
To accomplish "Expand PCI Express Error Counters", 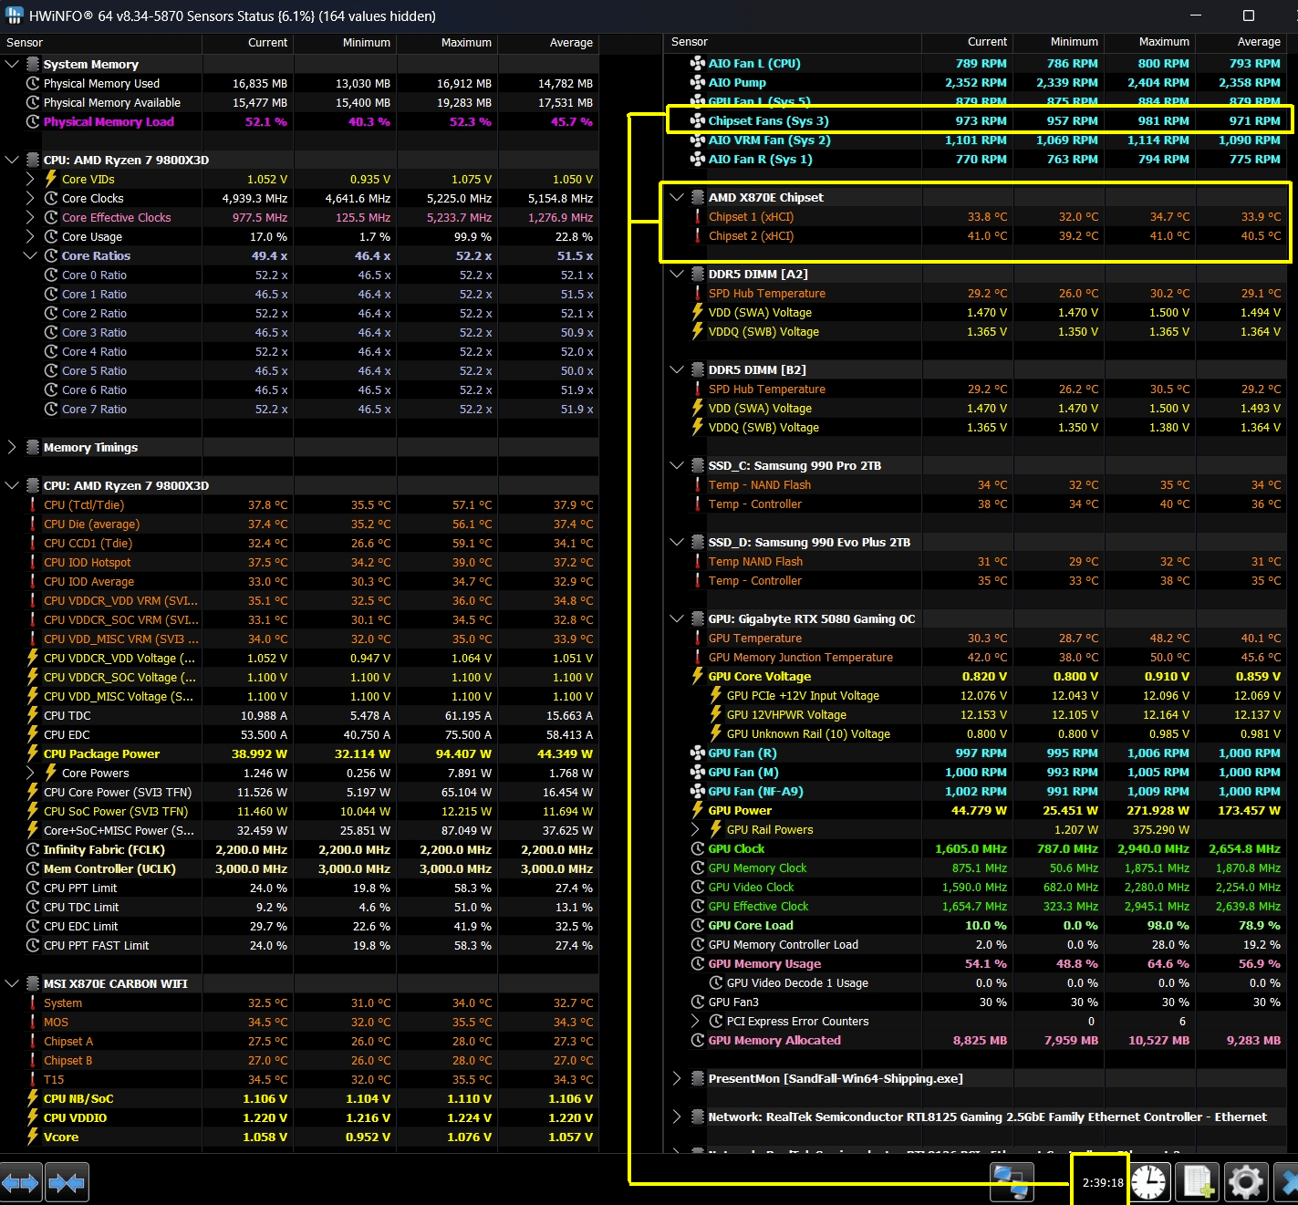I will tap(694, 1021).
